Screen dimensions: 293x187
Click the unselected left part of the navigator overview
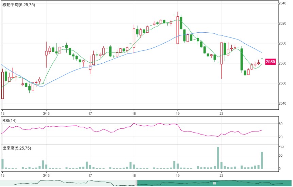coord(68,183)
